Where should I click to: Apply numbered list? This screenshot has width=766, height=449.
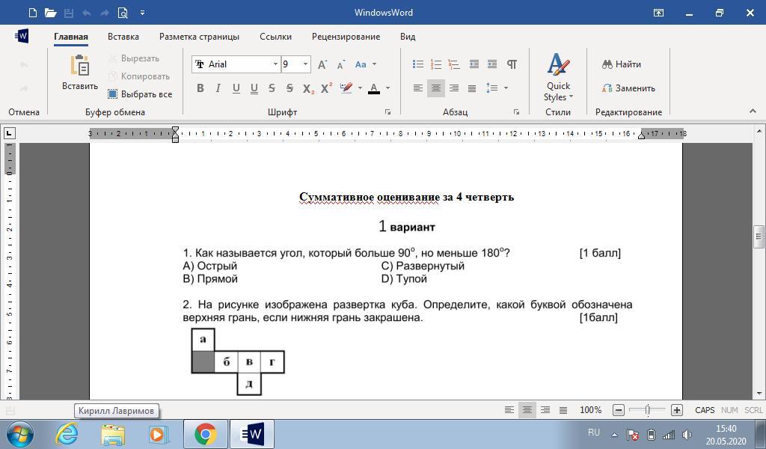[x=436, y=64]
